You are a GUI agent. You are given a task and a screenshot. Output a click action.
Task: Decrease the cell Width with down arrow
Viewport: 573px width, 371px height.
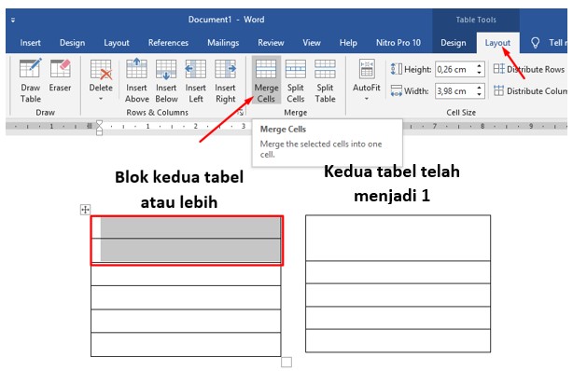click(x=479, y=94)
